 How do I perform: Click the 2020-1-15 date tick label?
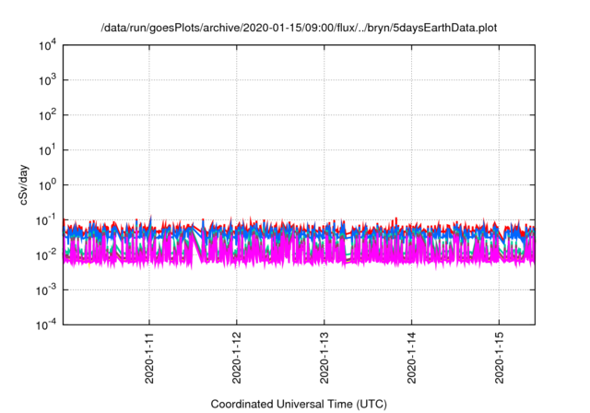[500, 358]
